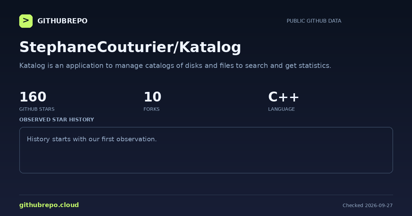Open the StephaneCouturier/Katalog repository title
This screenshot has width=412, height=216.
pyautogui.click(x=130, y=47)
